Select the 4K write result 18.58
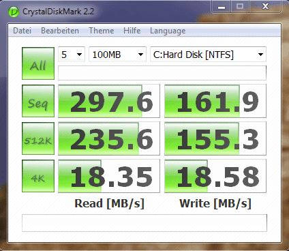This screenshot has width=289, height=251. [215, 176]
